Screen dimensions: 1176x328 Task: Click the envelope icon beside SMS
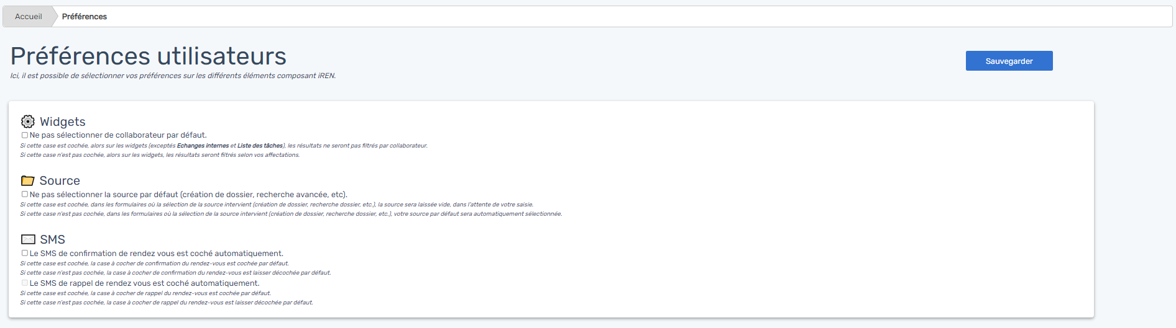click(28, 239)
